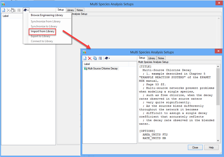Click Duplicate icon in back window toolbar

pos(13,10)
